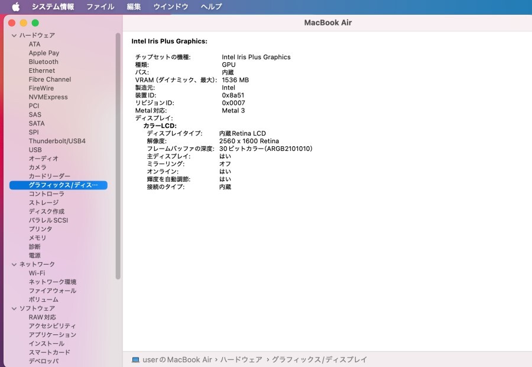Viewport: 532px width, 367px height.
Task: Select RAW対応 in the sidebar
Action: (42, 317)
